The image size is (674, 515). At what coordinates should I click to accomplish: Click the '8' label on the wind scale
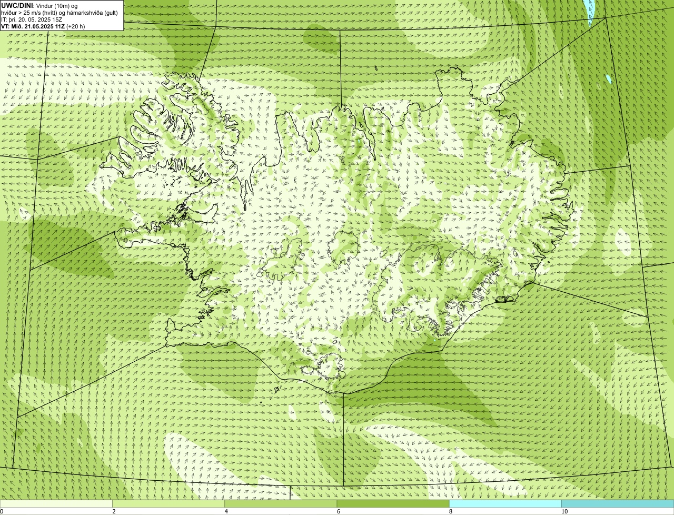pyautogui.click(x=451, y=511)
